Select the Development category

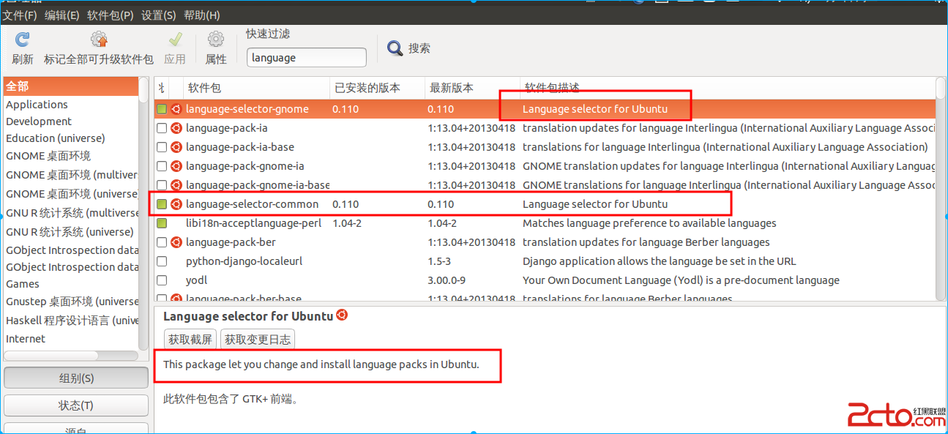tap(39, 121)
